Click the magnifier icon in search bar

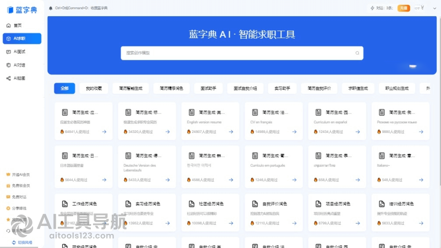[x=357, y=53]
